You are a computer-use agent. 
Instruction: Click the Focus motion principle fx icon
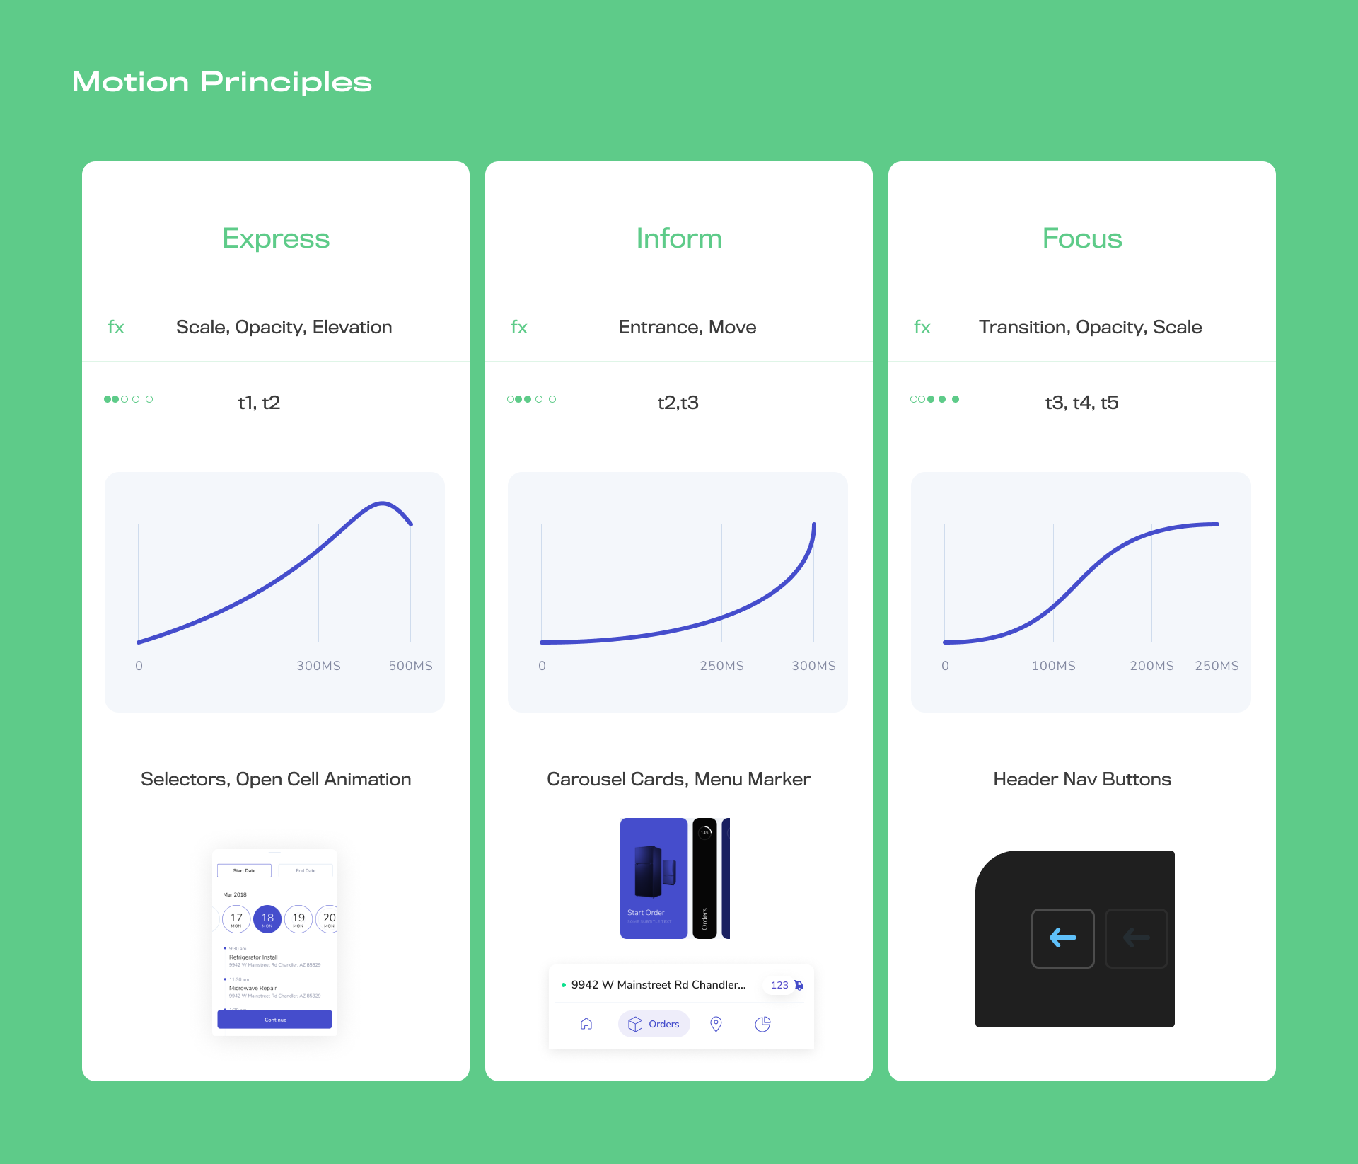tap(923, 325)
